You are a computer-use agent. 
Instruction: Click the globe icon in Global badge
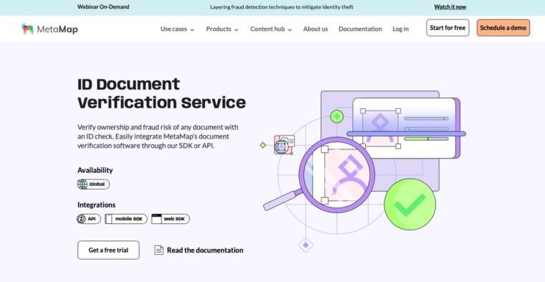(x=82, y=184)
